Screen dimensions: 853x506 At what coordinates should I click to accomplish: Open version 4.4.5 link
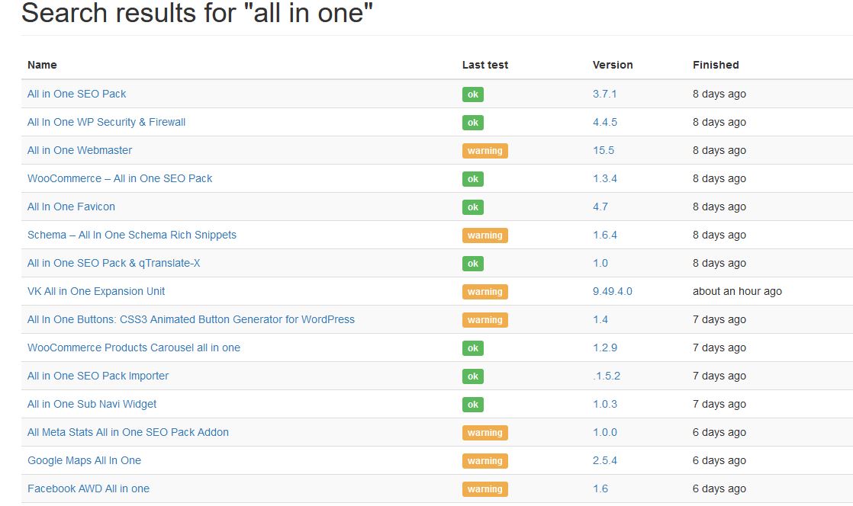605,122
